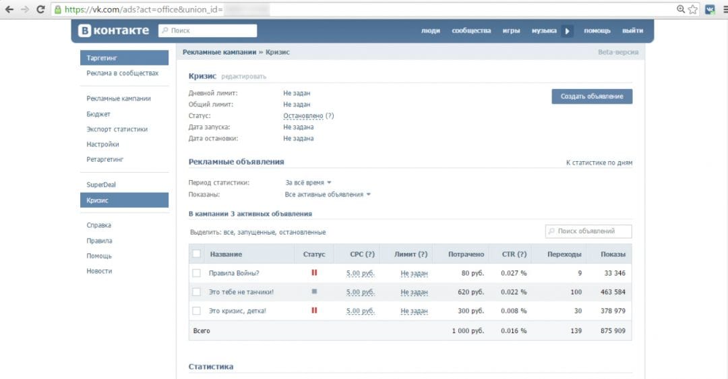The height and width of the screenshot is (379, 728).
Task: Edit 5.00 руб. CPC for Правила Войны?
Action: point(360,274)
